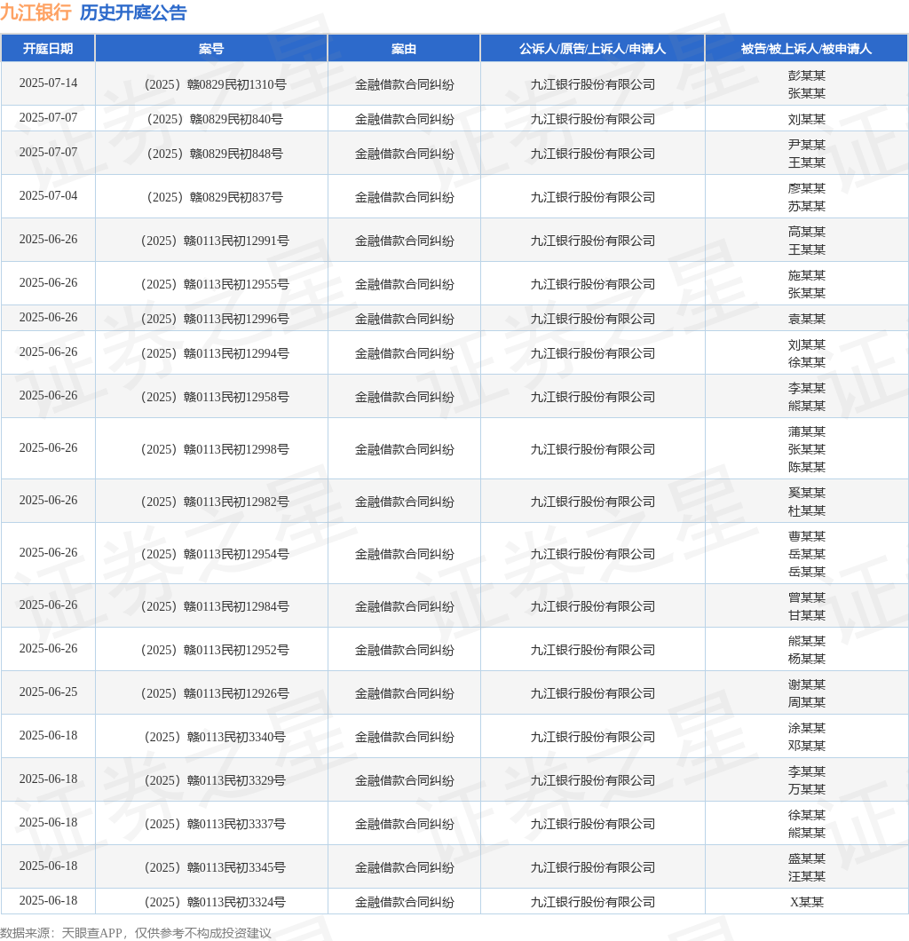Click the 九江银行 title text

[36, 12]
